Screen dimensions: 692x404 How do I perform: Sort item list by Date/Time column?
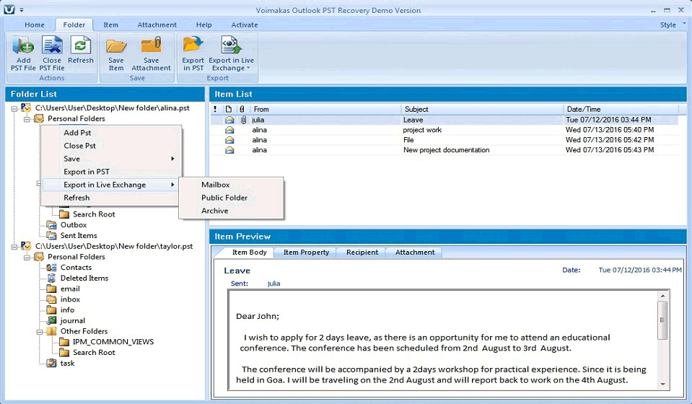[621, 109]
